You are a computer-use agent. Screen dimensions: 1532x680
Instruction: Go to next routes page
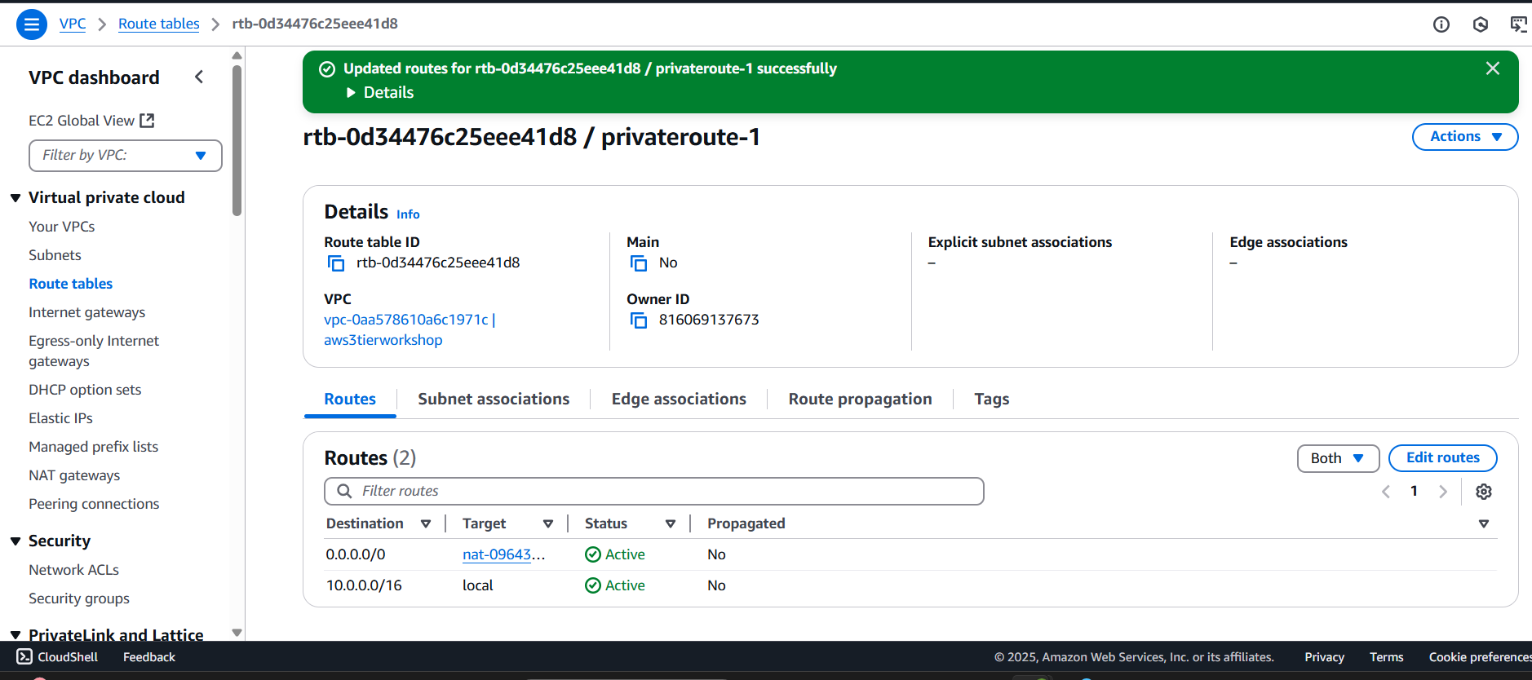pyautogui.click(x=1443, y=492)
